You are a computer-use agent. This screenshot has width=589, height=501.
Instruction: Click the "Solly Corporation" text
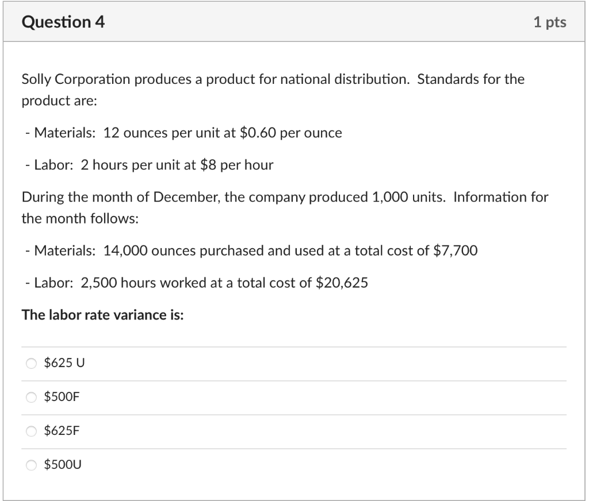click(x=76, y=79)
